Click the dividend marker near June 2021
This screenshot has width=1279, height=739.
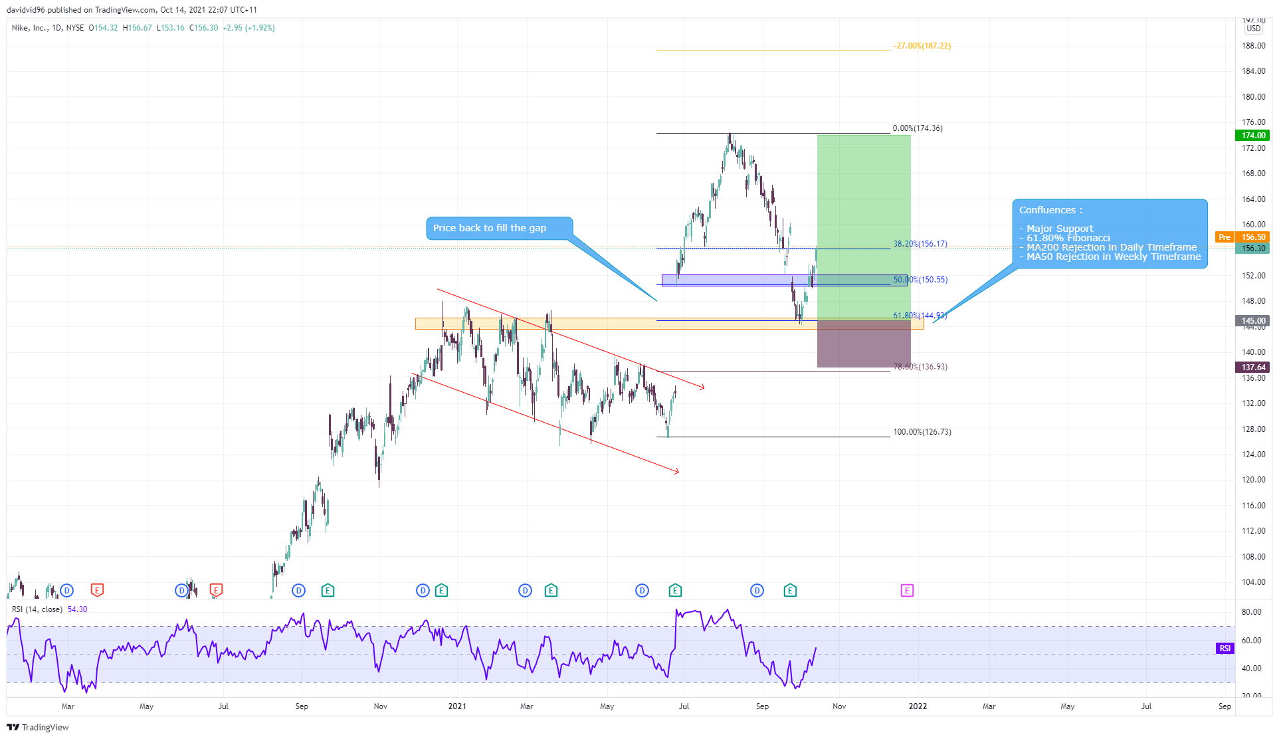642,590
